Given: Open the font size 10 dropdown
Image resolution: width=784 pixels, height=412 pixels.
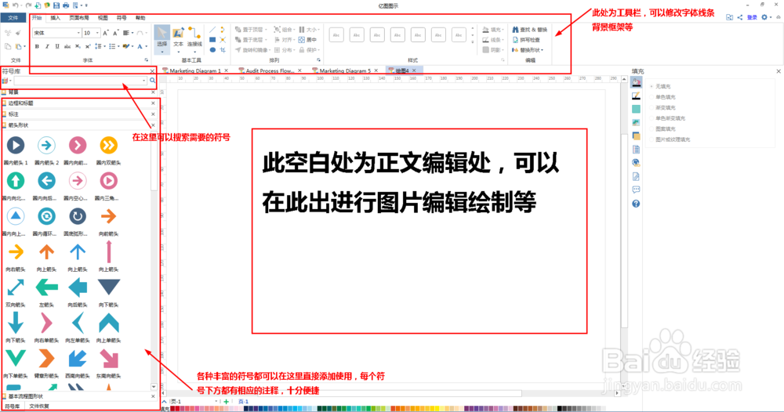Looking at the screenshot, I should click(97, 33).
